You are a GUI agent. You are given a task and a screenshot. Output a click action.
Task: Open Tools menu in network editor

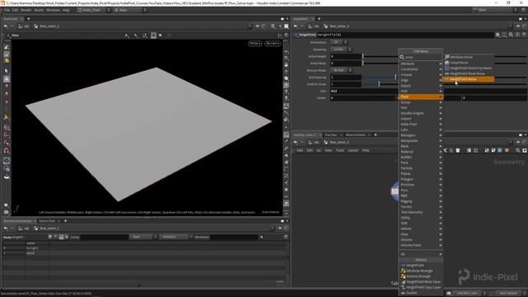tap(340, 150)
